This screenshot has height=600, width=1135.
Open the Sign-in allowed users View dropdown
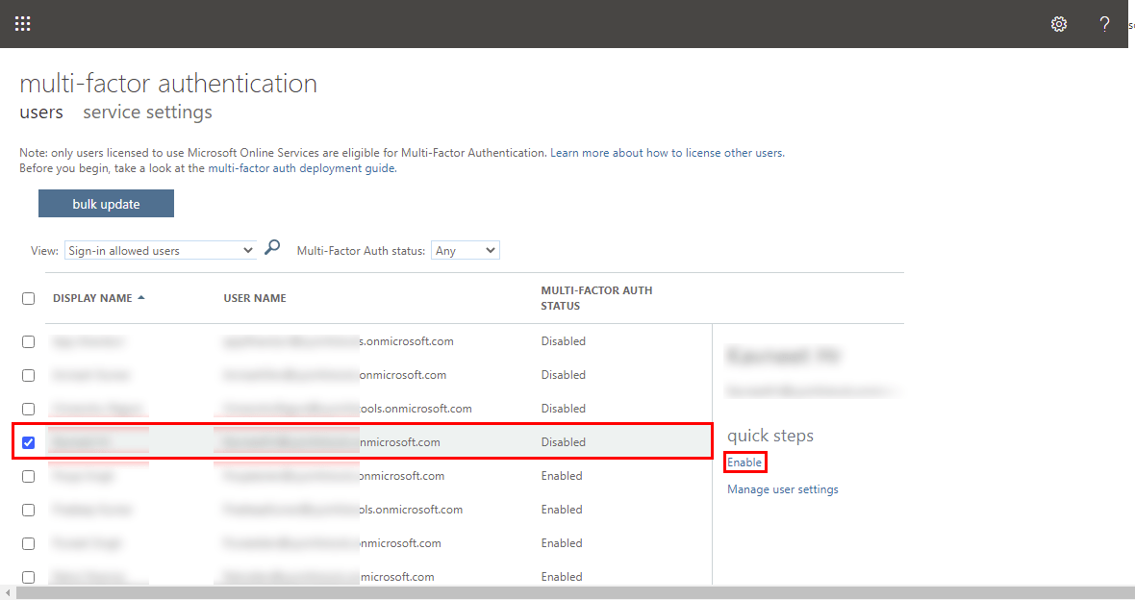pos(161,251)
